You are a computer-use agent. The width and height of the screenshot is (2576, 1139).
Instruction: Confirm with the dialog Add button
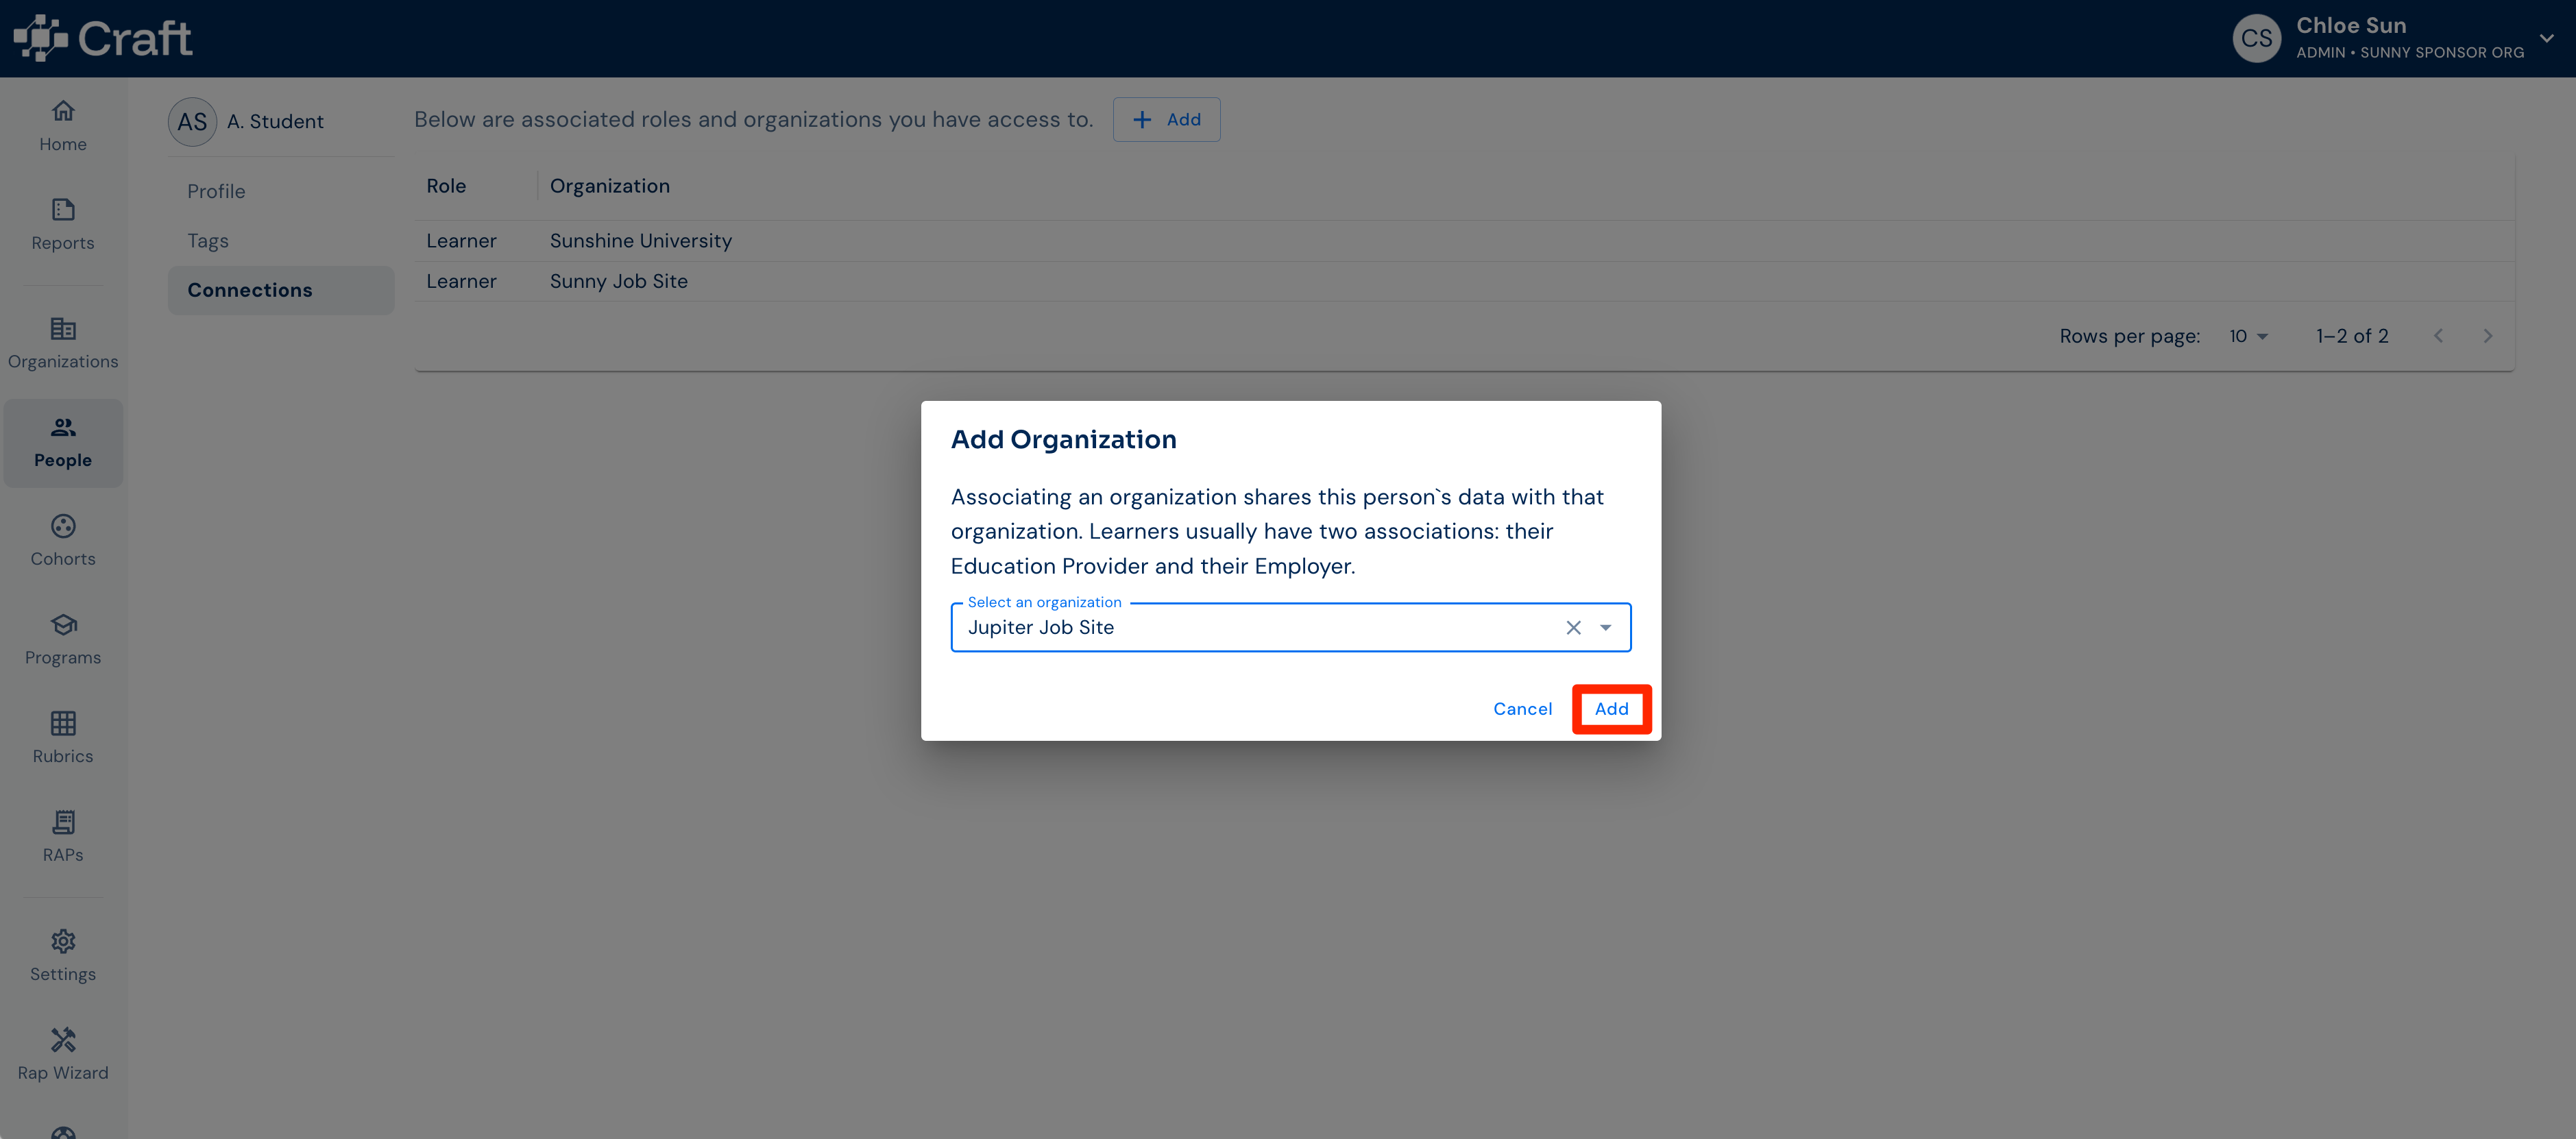pyautogui.click(x=1611, y=709)
